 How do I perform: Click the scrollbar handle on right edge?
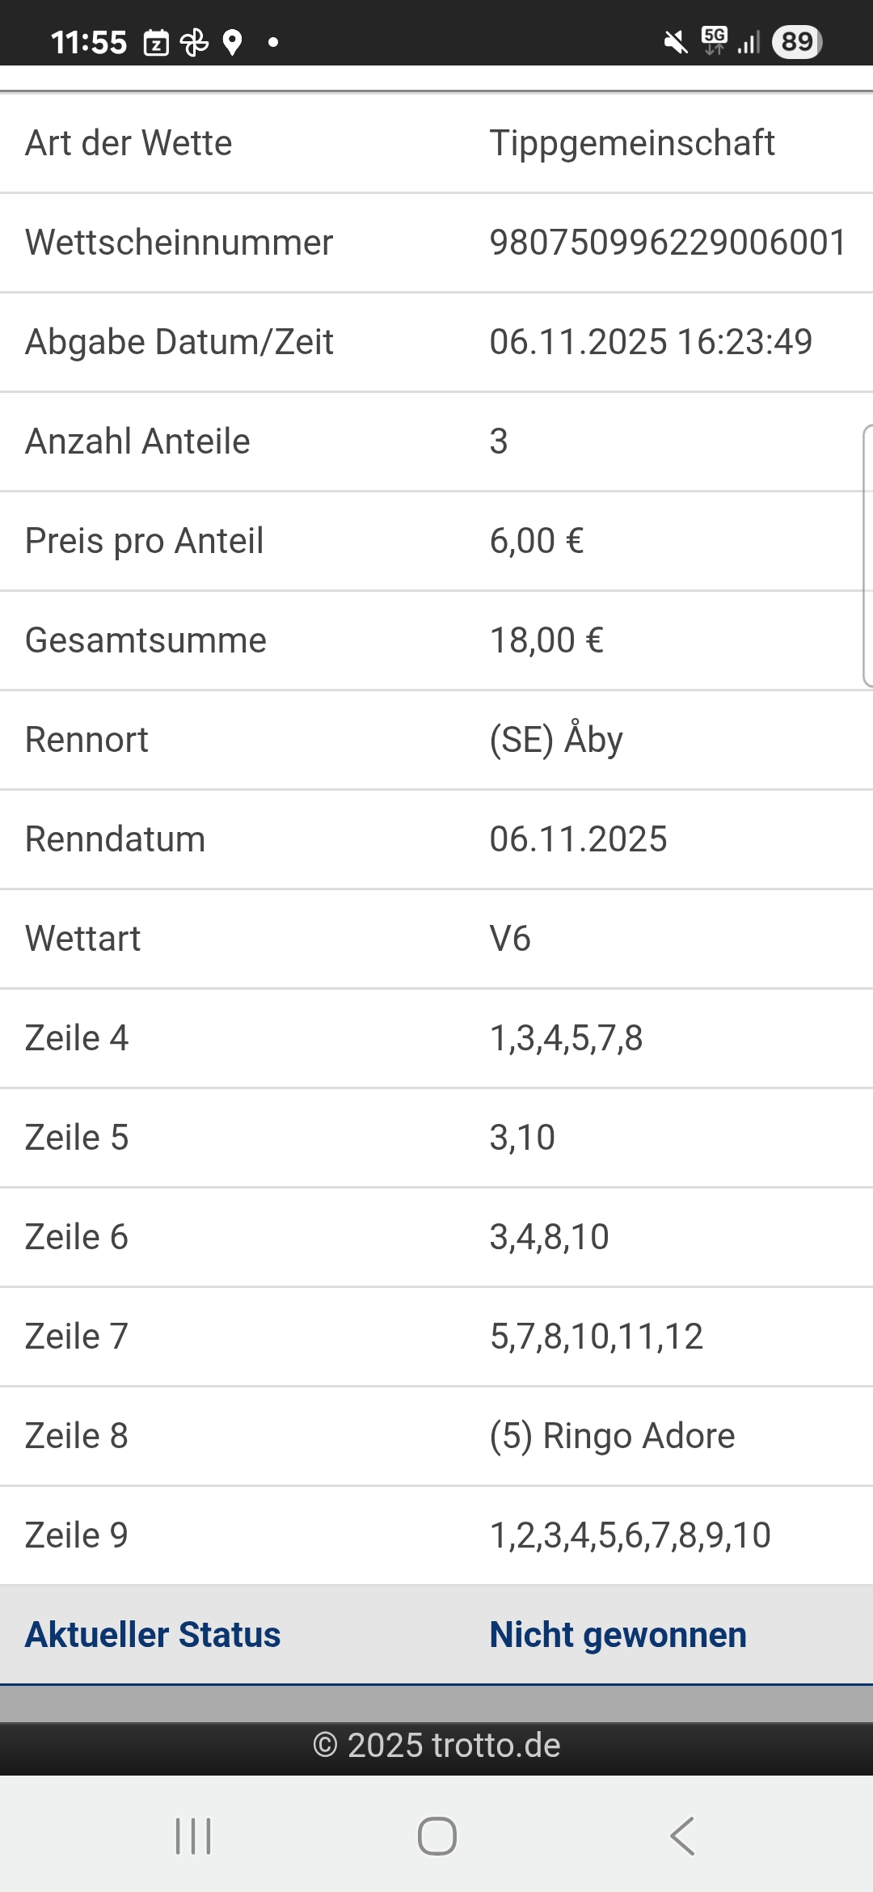867,556
